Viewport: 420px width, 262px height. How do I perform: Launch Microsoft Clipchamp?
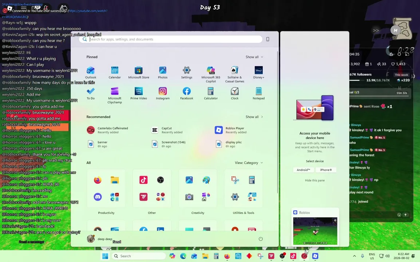coord(115,95)
